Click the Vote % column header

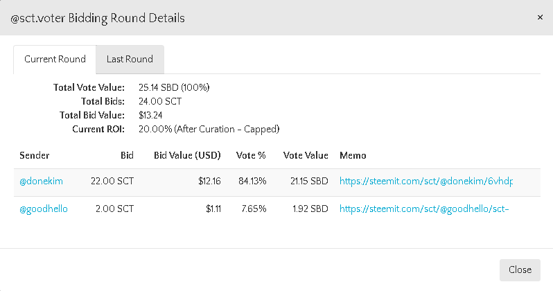tap(250, 156)
